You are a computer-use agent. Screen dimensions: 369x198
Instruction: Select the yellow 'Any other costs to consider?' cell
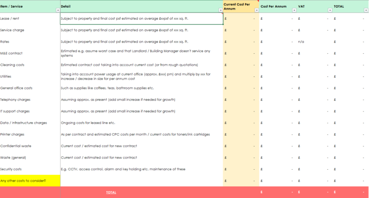point(30,181)
